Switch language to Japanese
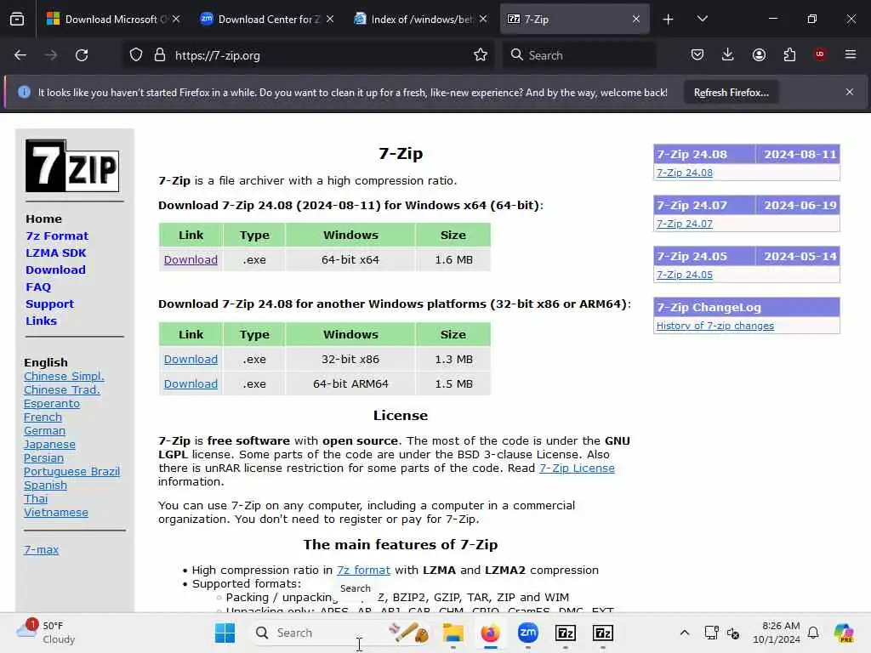 point(49,444)
